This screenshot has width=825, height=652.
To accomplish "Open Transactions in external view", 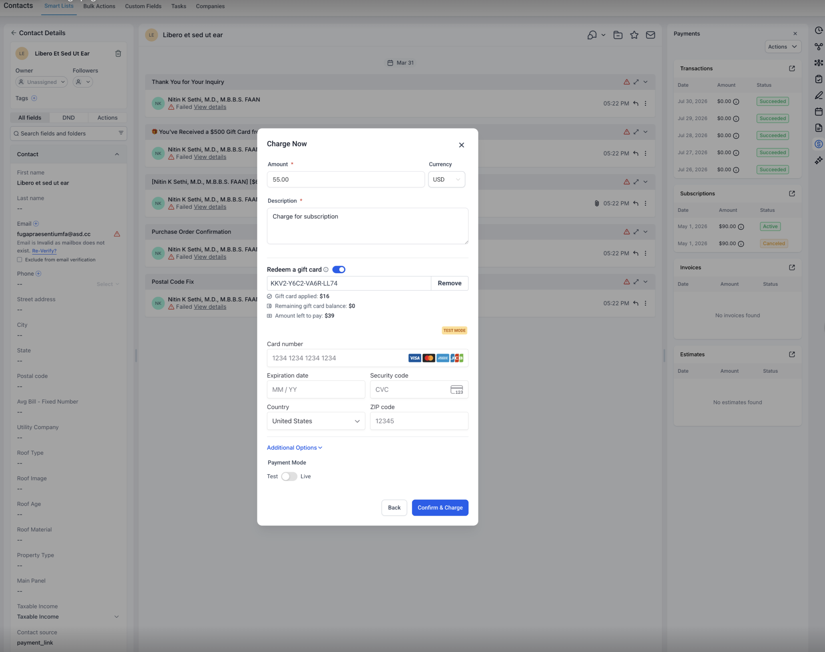I will 792,68.
